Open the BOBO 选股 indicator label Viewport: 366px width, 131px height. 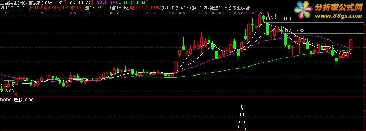(17, 100)
